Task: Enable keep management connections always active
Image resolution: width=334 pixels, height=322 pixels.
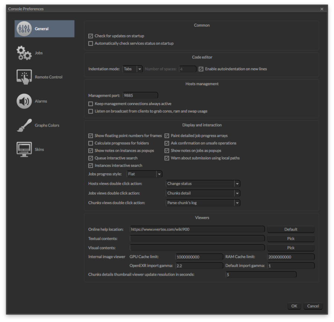Action: [x=91, y=104]
